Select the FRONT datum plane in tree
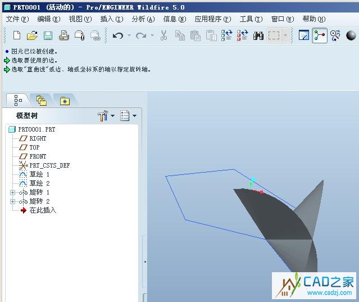Screen dimensions: 359x302 [38, 156]
